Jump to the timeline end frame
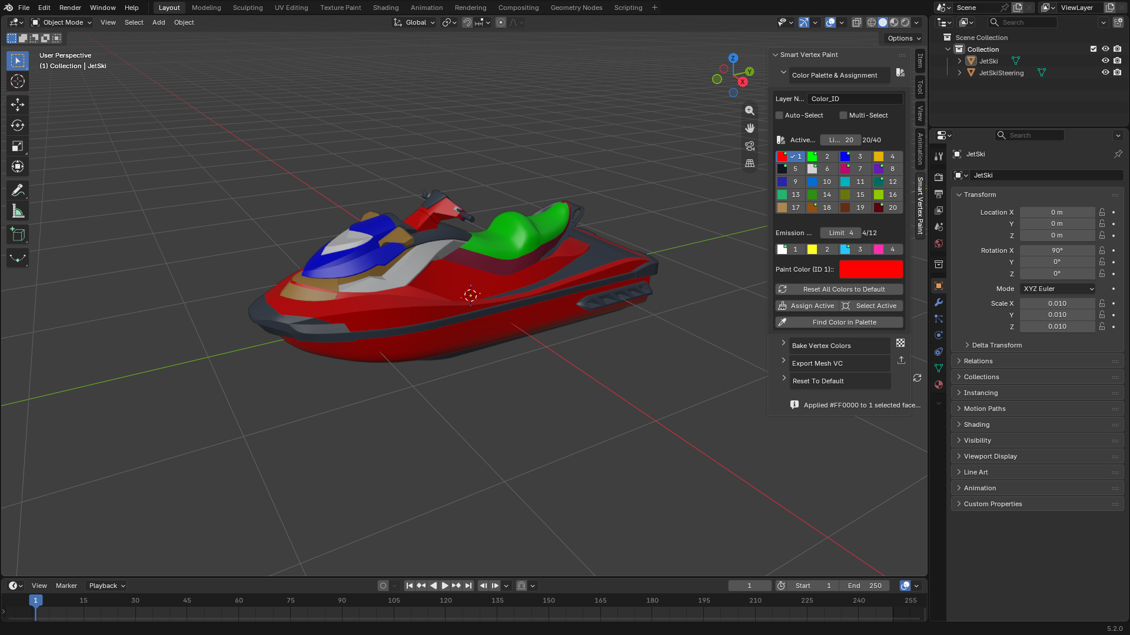The image size is (1130, 635). 468,586
